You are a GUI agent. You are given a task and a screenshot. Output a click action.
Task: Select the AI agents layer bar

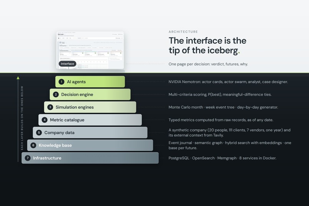click(90, 82)
